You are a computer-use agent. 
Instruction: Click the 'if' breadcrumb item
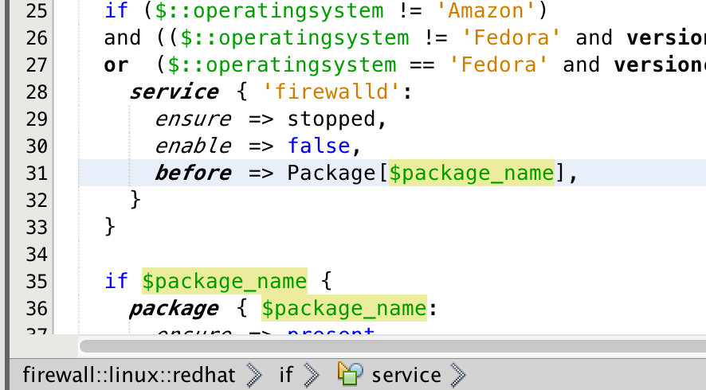pyautogui.click(x=286, y=375)
